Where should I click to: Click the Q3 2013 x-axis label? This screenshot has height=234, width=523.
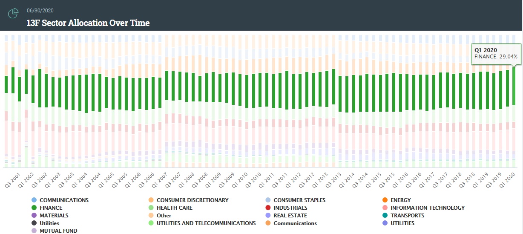click(x=334, y=180)
